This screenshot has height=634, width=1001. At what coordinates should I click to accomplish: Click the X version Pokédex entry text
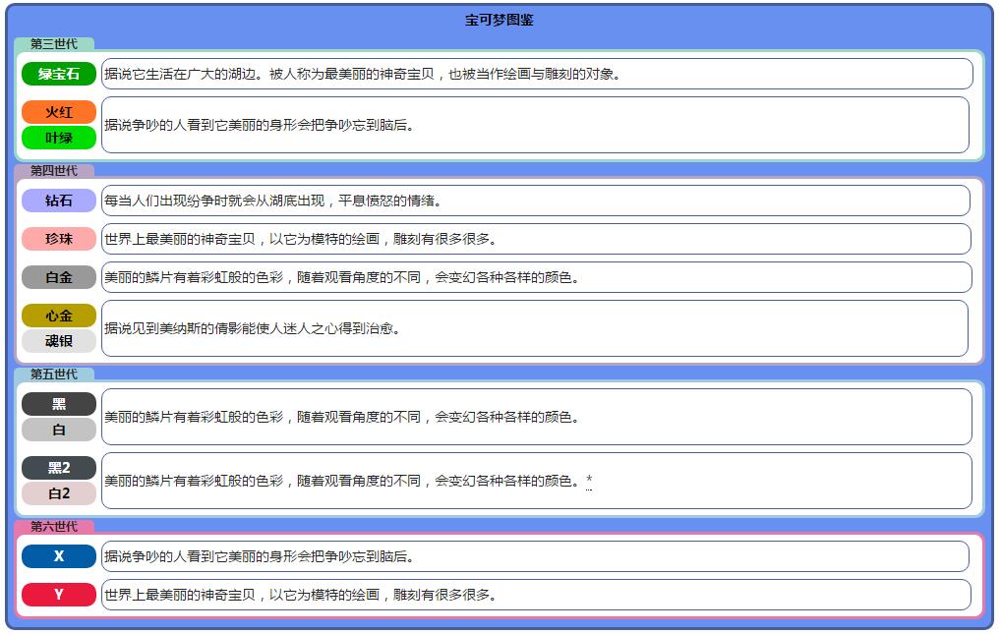point(259,556)
